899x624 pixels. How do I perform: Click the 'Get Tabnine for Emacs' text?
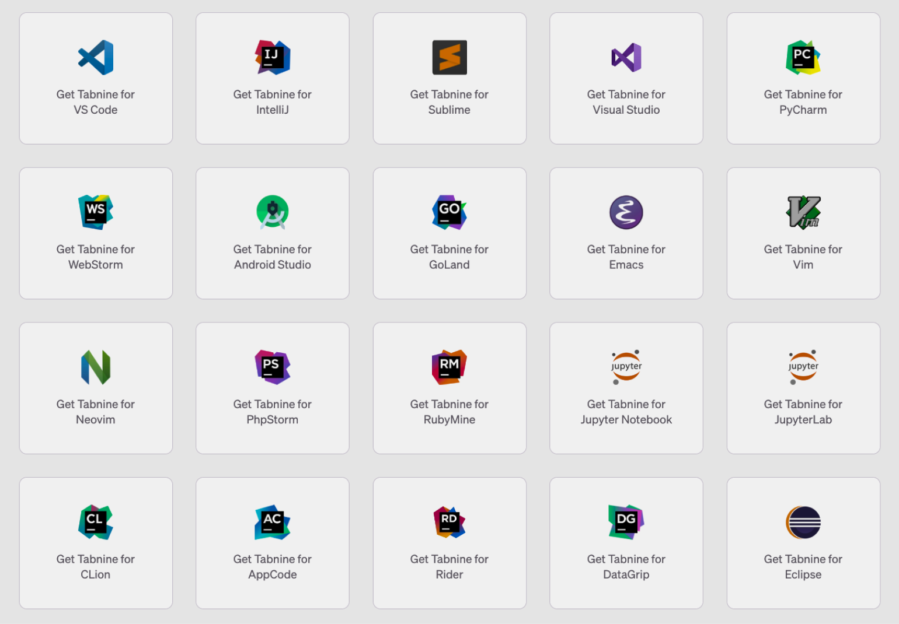pyautogui.click(x=626, y=257)
